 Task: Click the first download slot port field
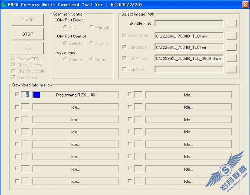pyautogui.click(x=25, y=95)
